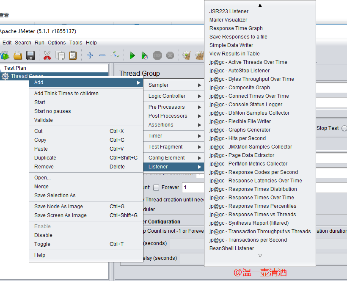Click the Cut scissors toolbar icon
Viewport: 347px width, 281px height.
click(x=47, y=55)
